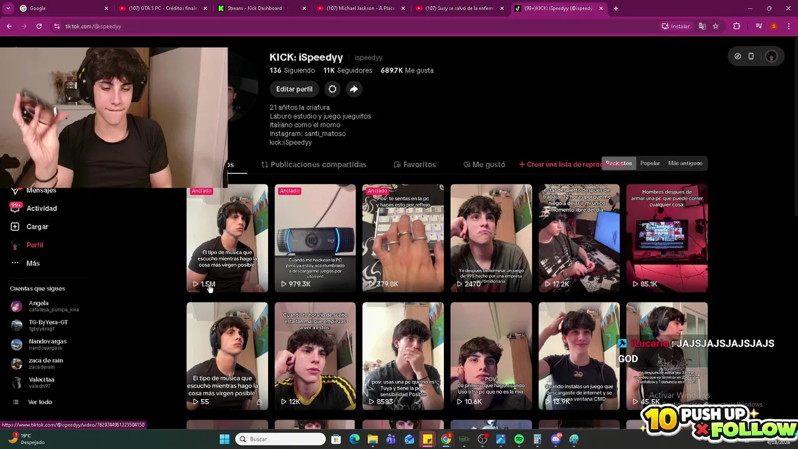The image size is (798, 449).
Task: Click the Editar perfil button
Action: (294, 89)
